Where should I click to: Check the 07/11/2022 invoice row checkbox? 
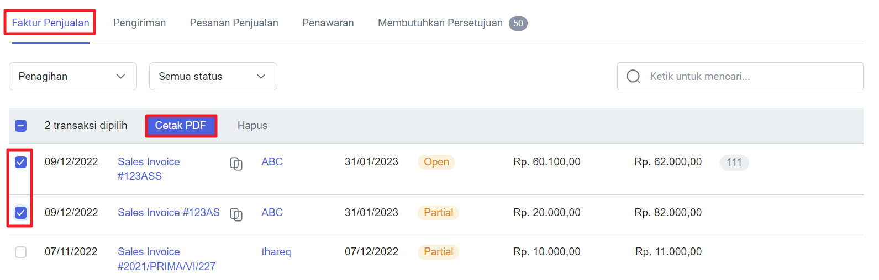[x=20, y=252]
